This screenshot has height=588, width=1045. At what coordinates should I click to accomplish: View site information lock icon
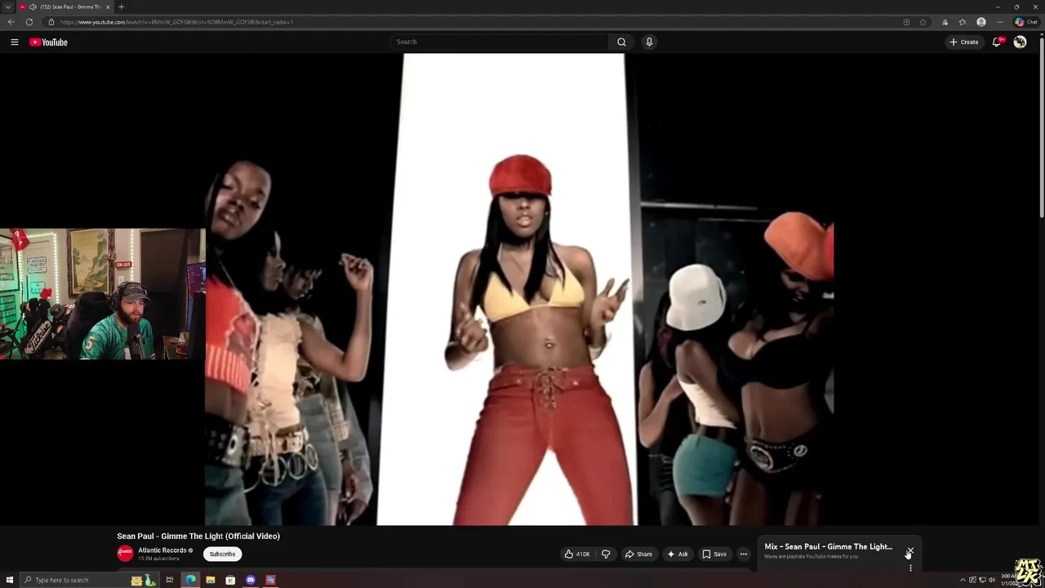coord(51,22)
